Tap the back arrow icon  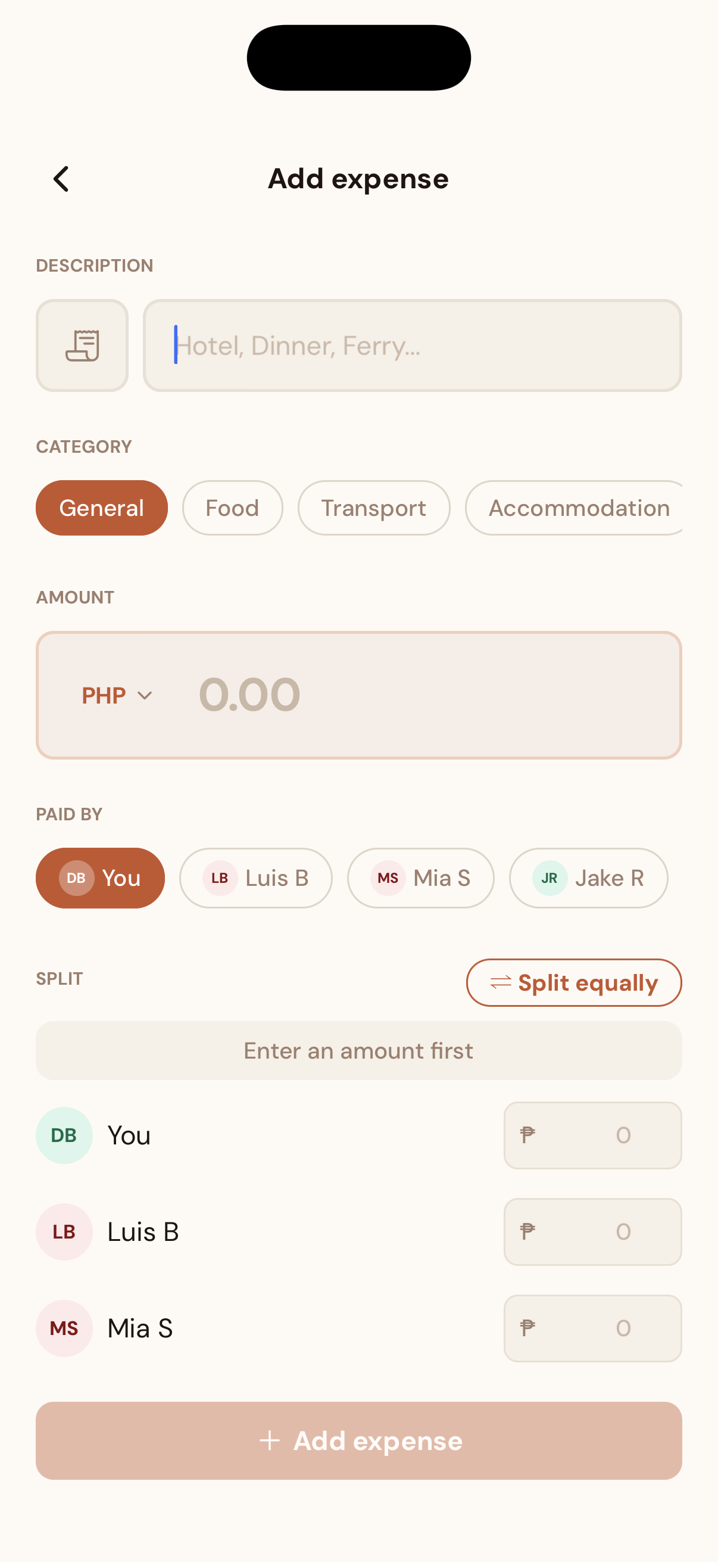[61, 179]
